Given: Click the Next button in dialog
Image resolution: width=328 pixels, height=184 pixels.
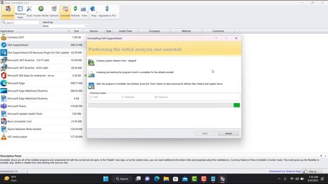Looking at the screenshot, I should (205, 133).
